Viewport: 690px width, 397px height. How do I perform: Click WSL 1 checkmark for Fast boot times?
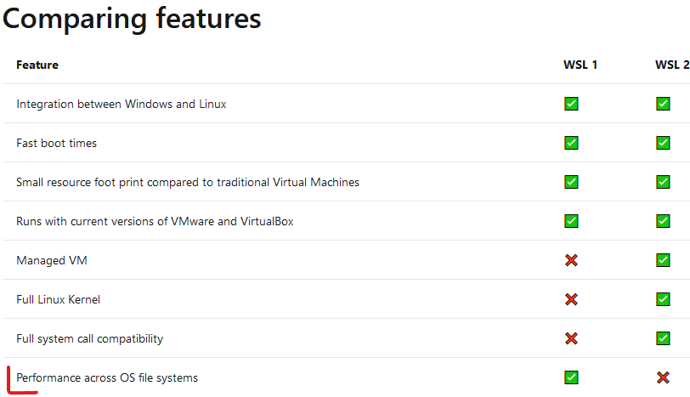tap(571, 143)
